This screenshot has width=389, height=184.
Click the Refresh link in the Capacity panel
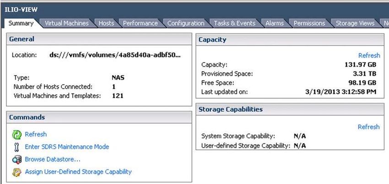pyautogui.click(x=369, y=55)
